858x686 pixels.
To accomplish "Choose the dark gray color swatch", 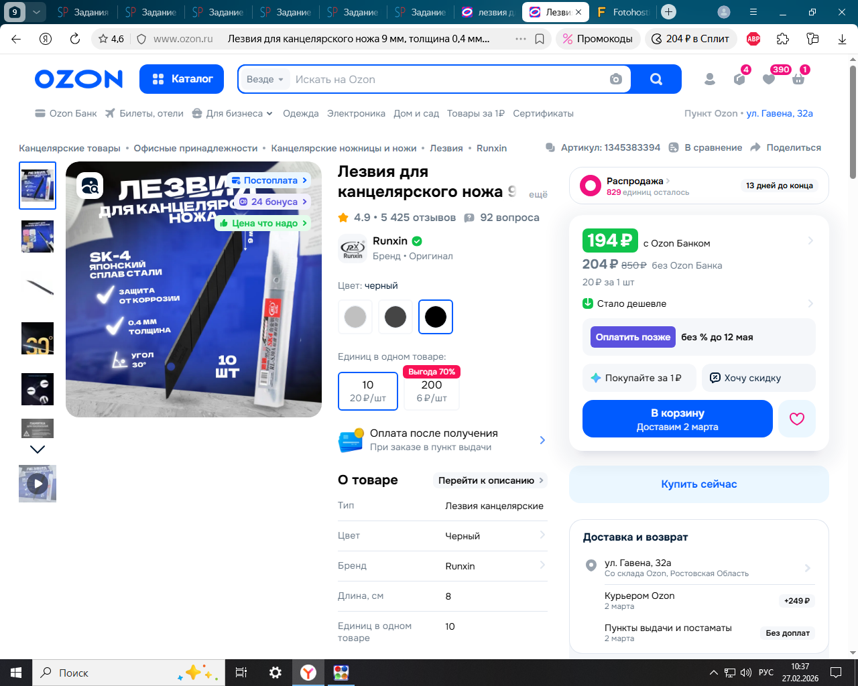I will pyautogui.click(x=395, y=317).
